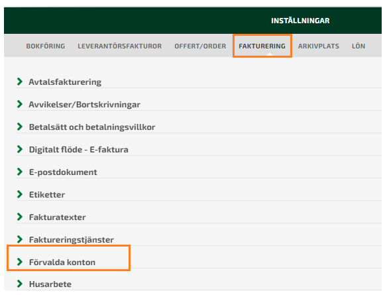Screen dimensions: 385x295
Task: Select the Fakturering tab
Action: tap(262, 46)
